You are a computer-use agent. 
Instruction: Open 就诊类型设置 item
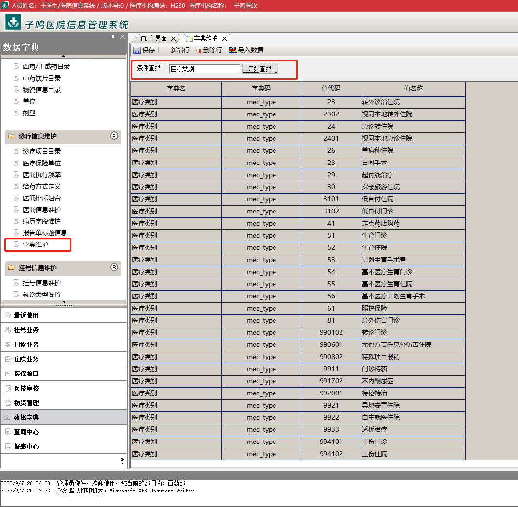point(42,294)
